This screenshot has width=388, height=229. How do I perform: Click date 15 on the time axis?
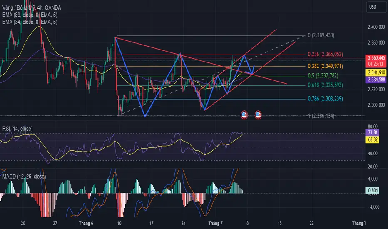pyautogui.click(x=279, y=223)
